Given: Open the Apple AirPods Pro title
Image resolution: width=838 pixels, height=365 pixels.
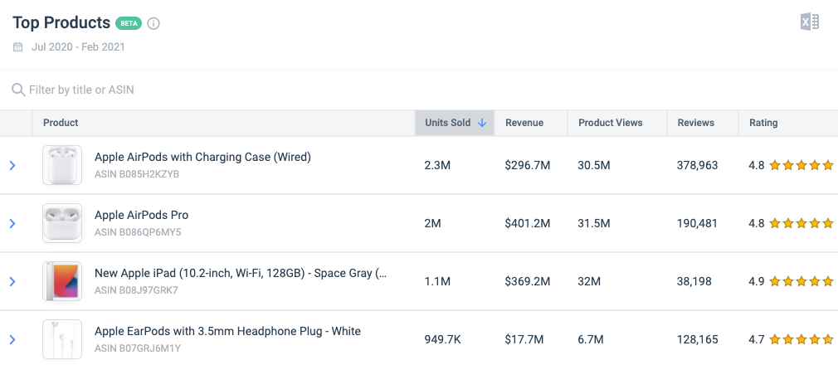Looking at the screenshot, I should pos(141,216).
